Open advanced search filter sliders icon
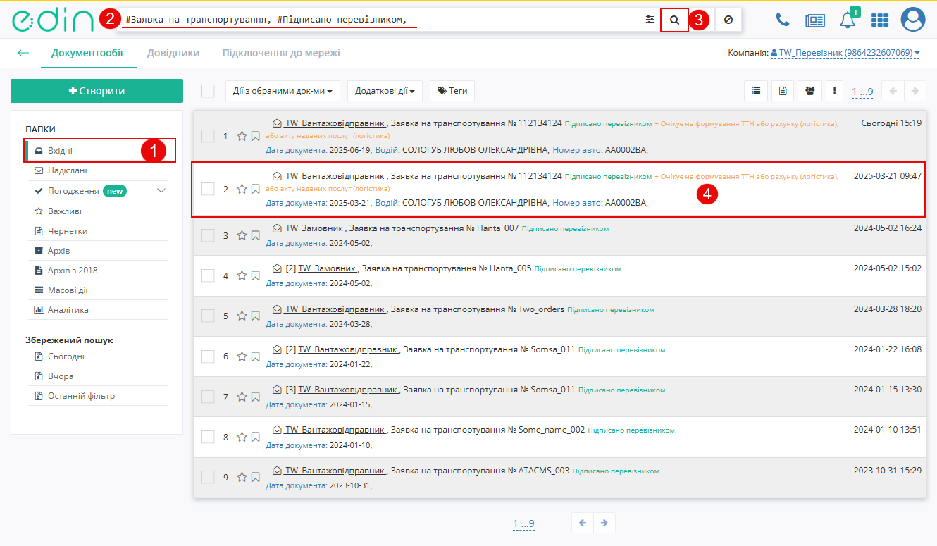937x546 pixels. (650, 20)
